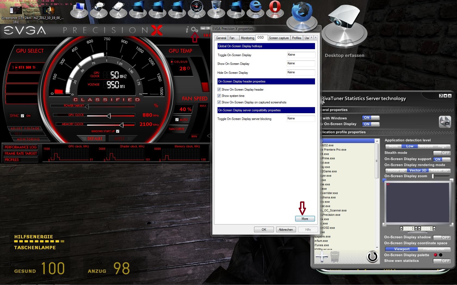
Task: Toggle Show system time checkbox
Action: tap(219, 96)
